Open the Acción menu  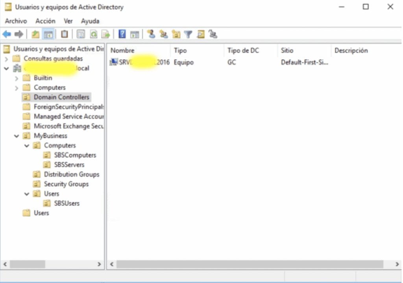pos(45,21)
